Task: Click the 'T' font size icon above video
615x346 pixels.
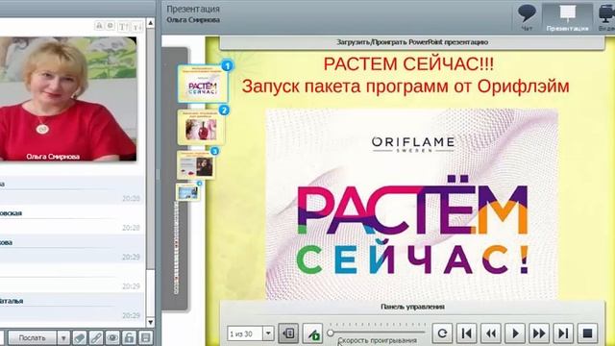Action: coord(123,26)
